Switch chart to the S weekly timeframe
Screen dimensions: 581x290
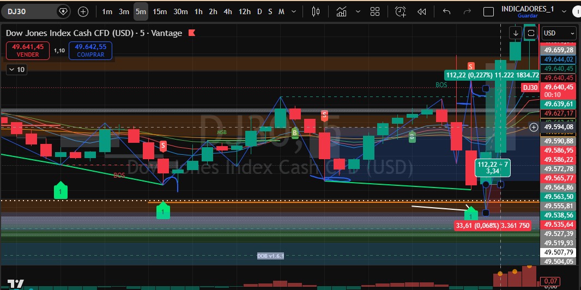click(270, 12)
